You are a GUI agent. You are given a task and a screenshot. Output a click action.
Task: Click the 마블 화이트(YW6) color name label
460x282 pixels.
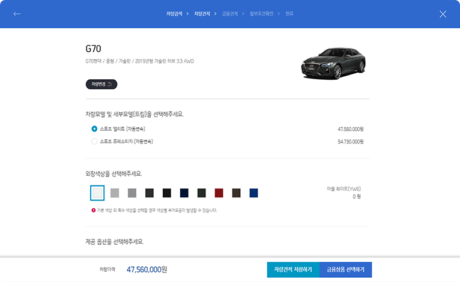(344, 189)
